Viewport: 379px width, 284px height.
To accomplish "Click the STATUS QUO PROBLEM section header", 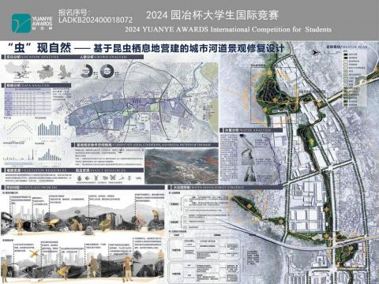I will pos(83,187).
